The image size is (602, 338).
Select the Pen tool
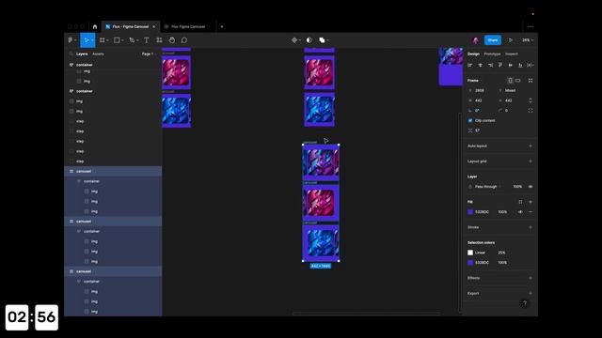pyautogui.click(x=132, y=39)
